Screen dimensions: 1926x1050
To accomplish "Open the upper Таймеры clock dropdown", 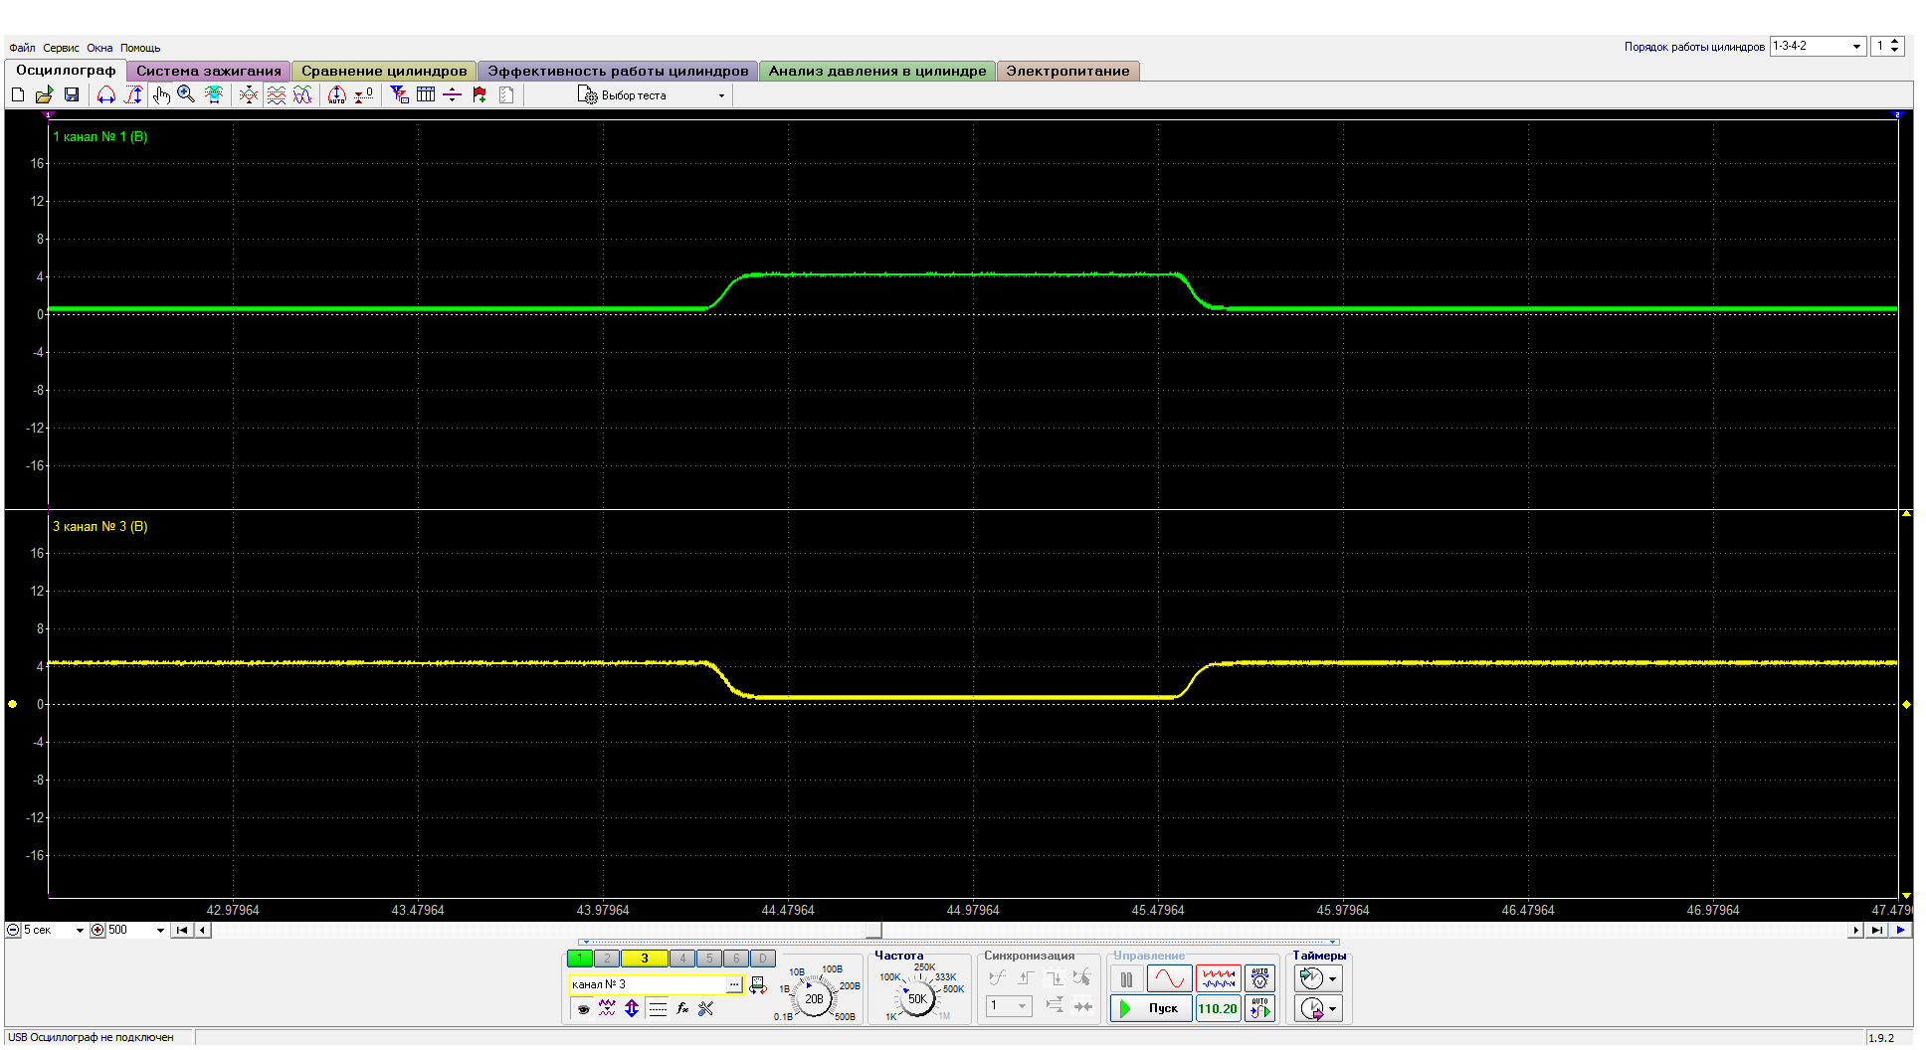I will pyautogui.click(x=1319, y=978).
